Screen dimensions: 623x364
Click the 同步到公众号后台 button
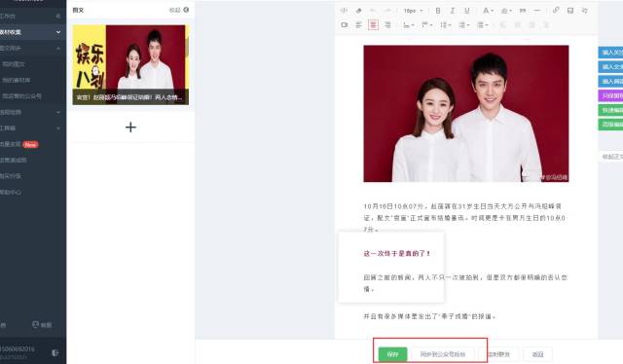(x=443, y=354)
